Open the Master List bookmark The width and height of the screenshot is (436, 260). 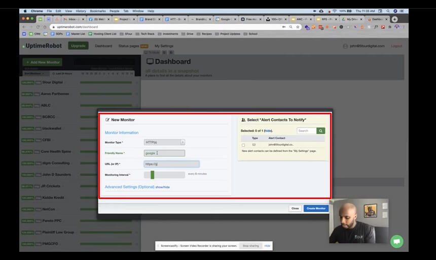point(76,34)
